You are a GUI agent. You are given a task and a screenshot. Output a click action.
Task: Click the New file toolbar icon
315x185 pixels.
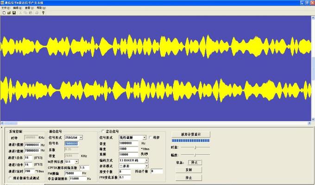(x=4, y=13)
